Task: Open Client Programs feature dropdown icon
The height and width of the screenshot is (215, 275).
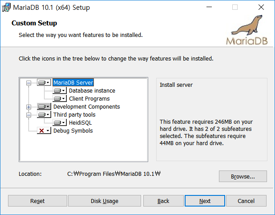Action: point(60,98)
